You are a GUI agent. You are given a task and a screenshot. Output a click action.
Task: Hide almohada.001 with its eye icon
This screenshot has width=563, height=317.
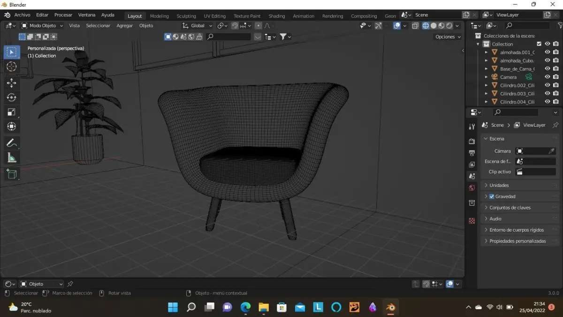click(x=547, y=53)
